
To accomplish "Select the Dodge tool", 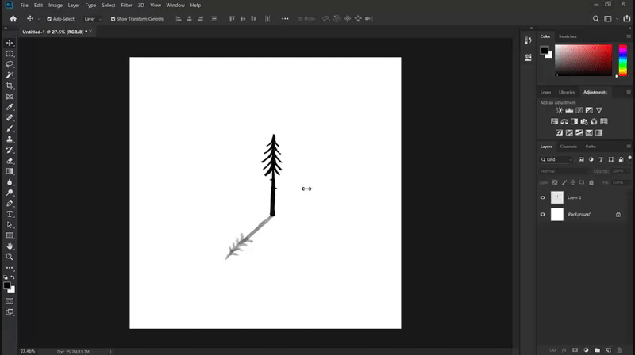I will (10, 193).
